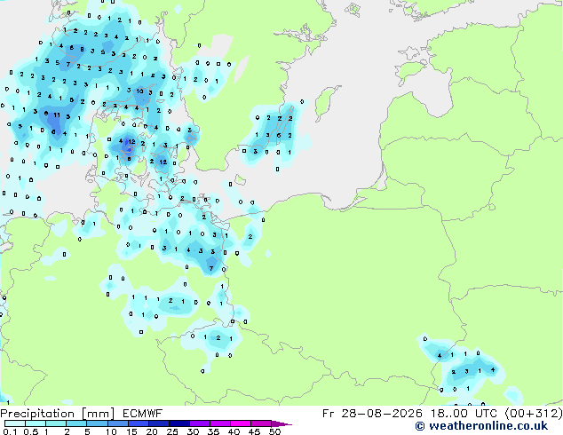Select the legend swatch between 0.1 and 0.5

pyautogui.click(x=15, y=423)
